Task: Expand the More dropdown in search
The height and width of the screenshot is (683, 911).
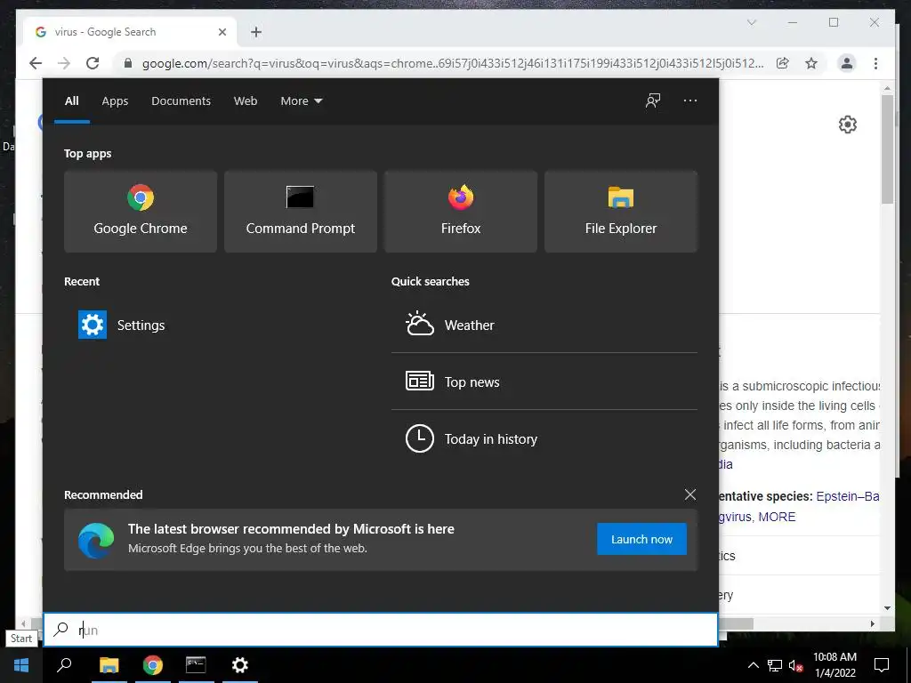Action: coord(301,101)
